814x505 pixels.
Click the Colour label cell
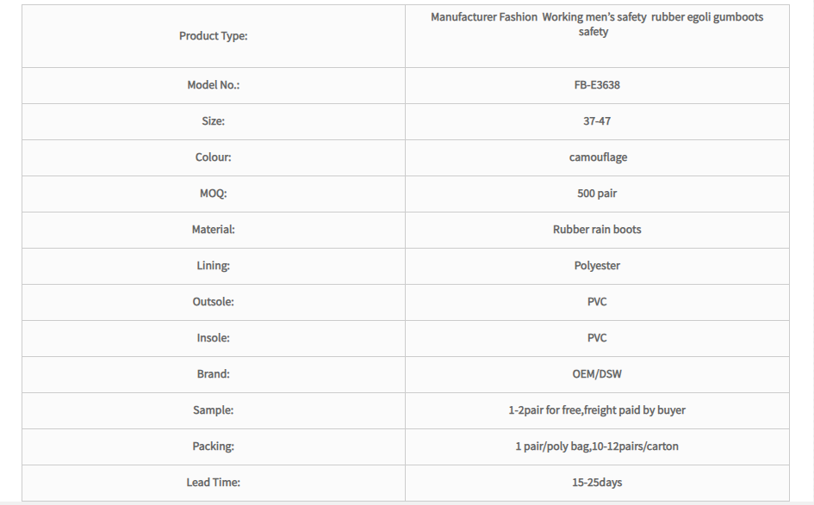(214, 157)
